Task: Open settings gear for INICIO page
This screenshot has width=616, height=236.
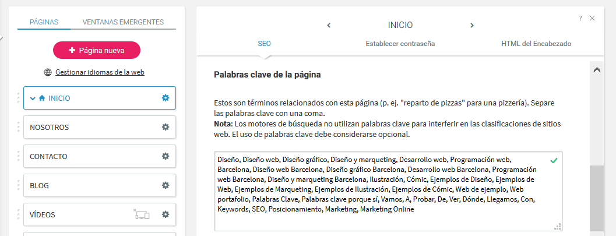Action: pos(166,98)
